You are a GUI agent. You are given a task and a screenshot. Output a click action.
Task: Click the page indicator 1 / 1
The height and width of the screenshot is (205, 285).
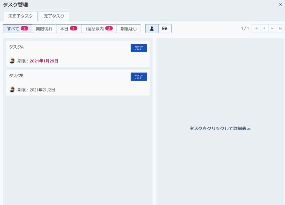click(245, 29)
